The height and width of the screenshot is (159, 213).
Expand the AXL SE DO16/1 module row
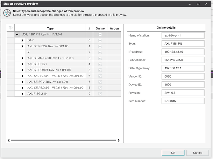[x=23, y=70]
